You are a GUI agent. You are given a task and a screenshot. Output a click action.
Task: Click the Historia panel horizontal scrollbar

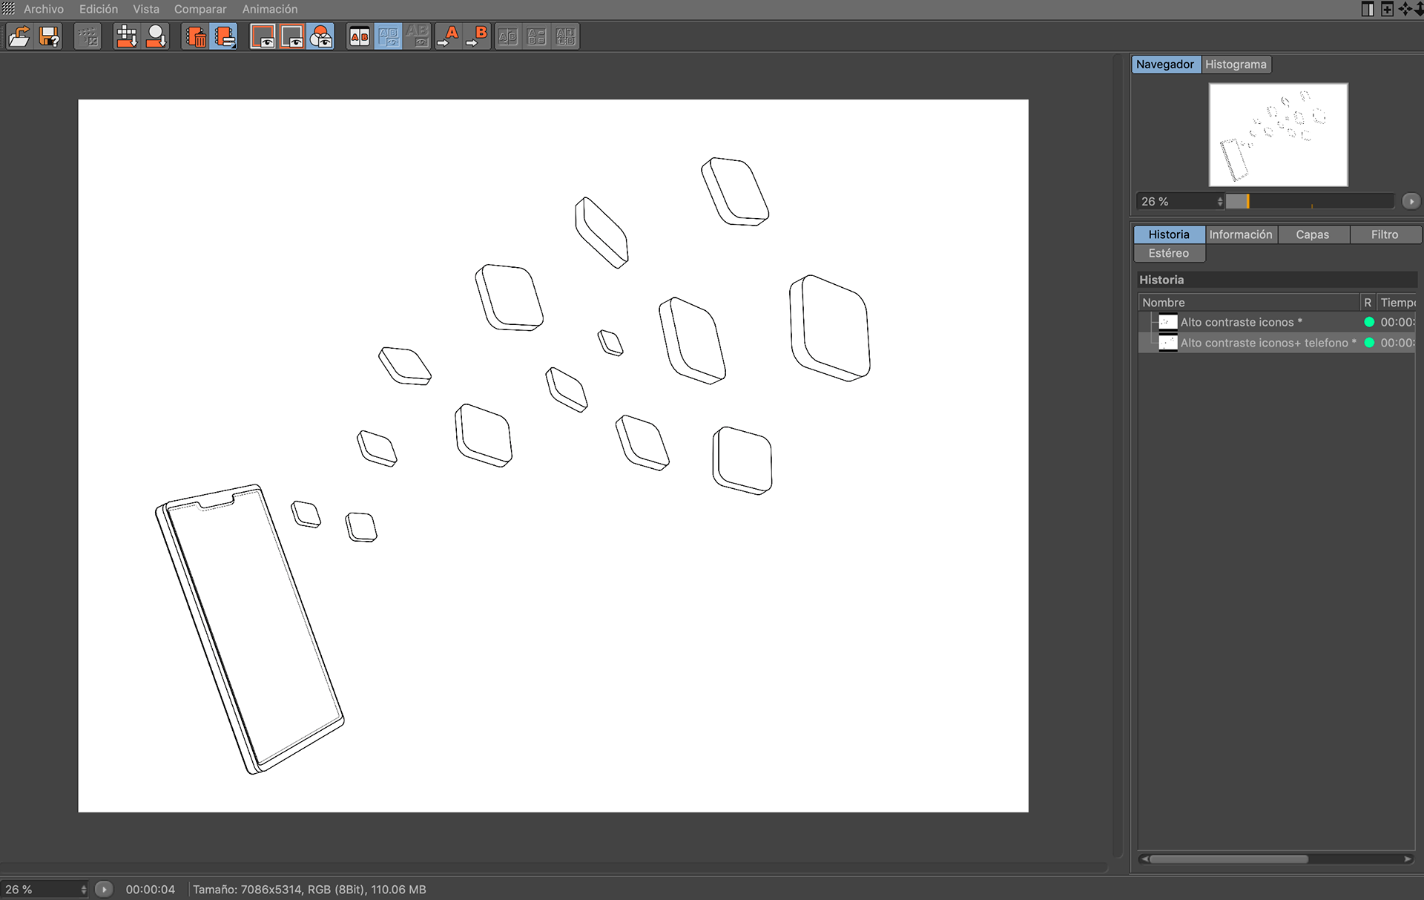click(1228, 858)
